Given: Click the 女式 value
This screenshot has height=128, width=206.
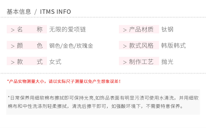Looking at the screenshot, I should [x=55, y=62].
